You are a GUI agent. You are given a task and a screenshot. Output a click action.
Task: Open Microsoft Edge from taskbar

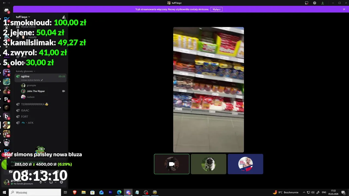(x=119, y=192)
